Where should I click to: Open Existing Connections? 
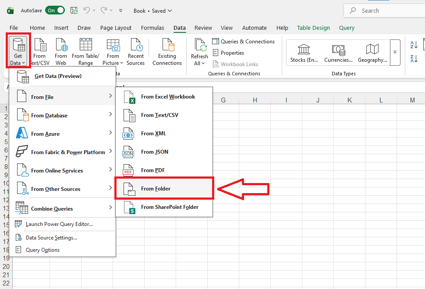(x=167, y=51)
